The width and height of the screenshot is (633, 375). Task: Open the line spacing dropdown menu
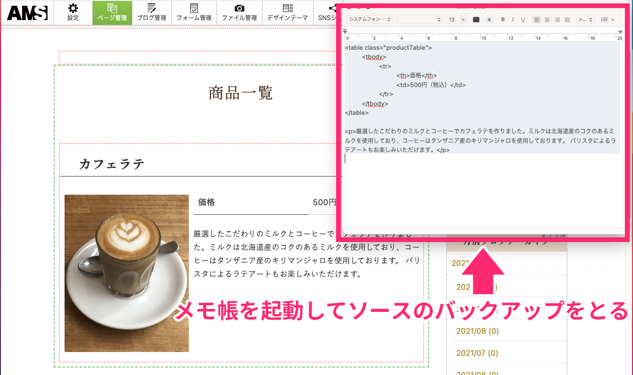pos(585,20)
